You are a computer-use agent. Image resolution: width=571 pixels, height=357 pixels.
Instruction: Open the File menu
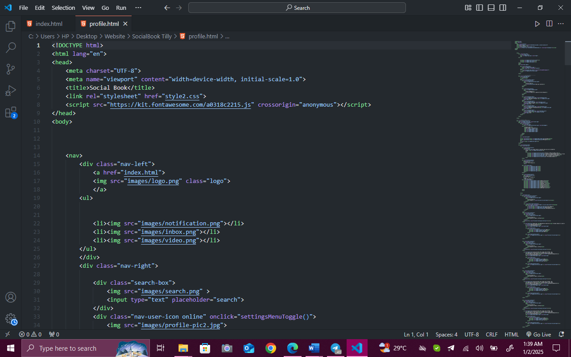pyautogui.click(x=24, y=8)
